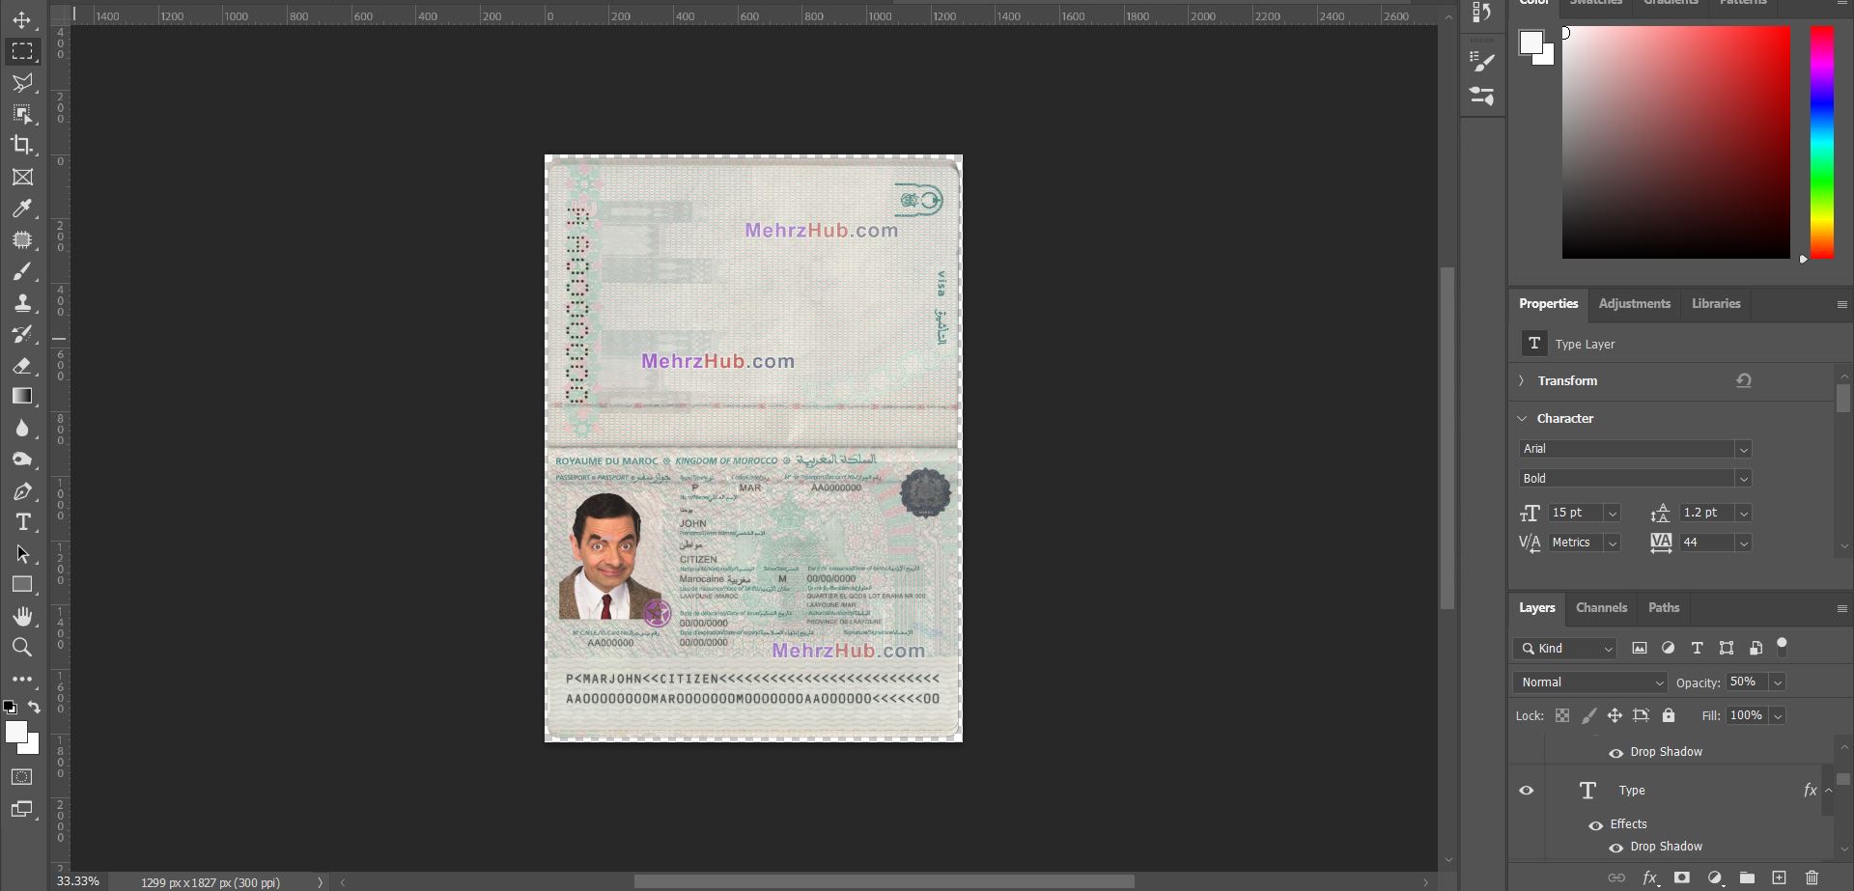Screen dimensions: 1854x891
Task: Toggle lock image pixels
Action: (1588, 715)
